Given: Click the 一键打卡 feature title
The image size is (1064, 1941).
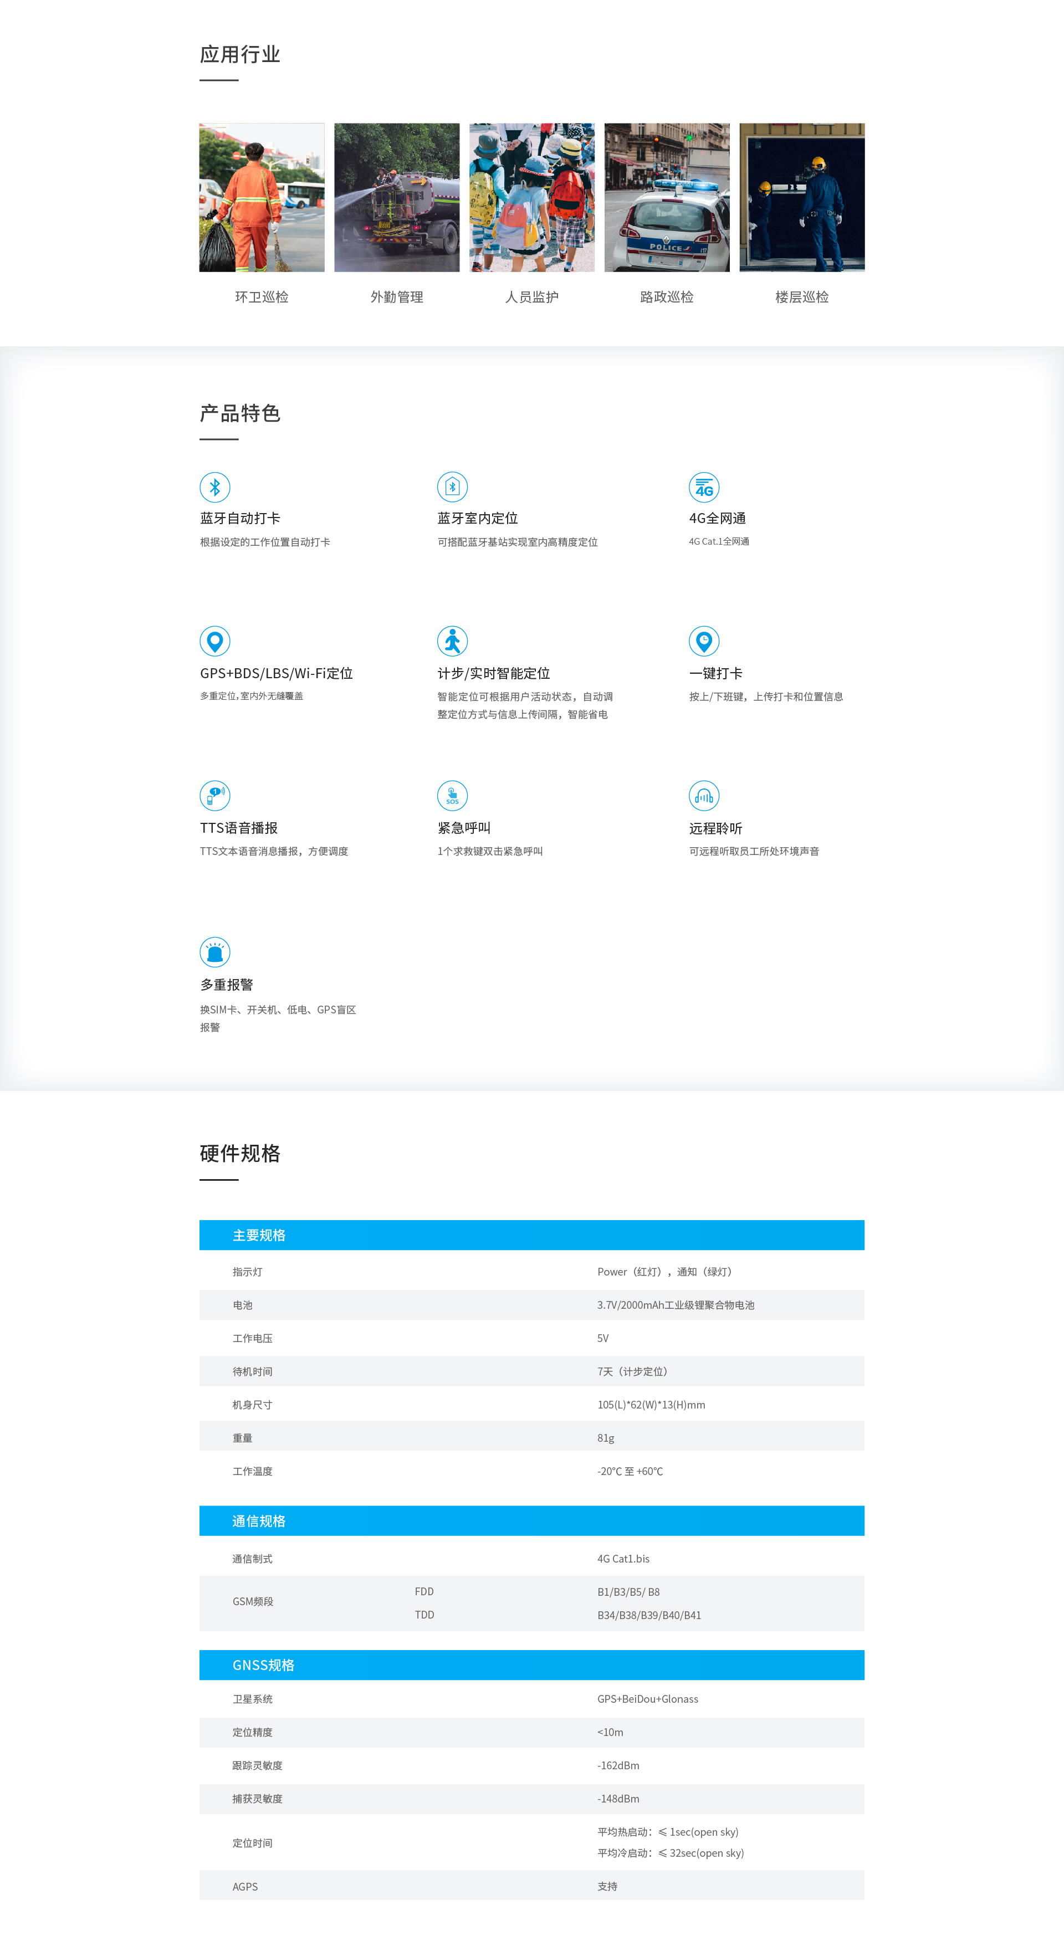Looking at the screenshot, I should pos(716,674).
